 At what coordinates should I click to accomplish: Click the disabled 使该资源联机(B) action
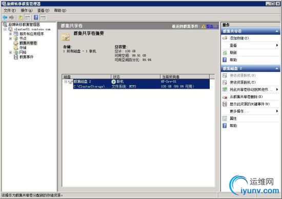point(243,75)
